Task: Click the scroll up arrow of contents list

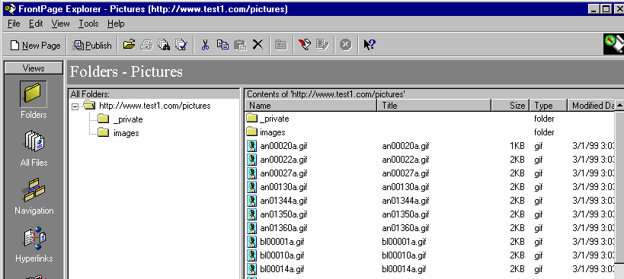Action: click(619, 106)
